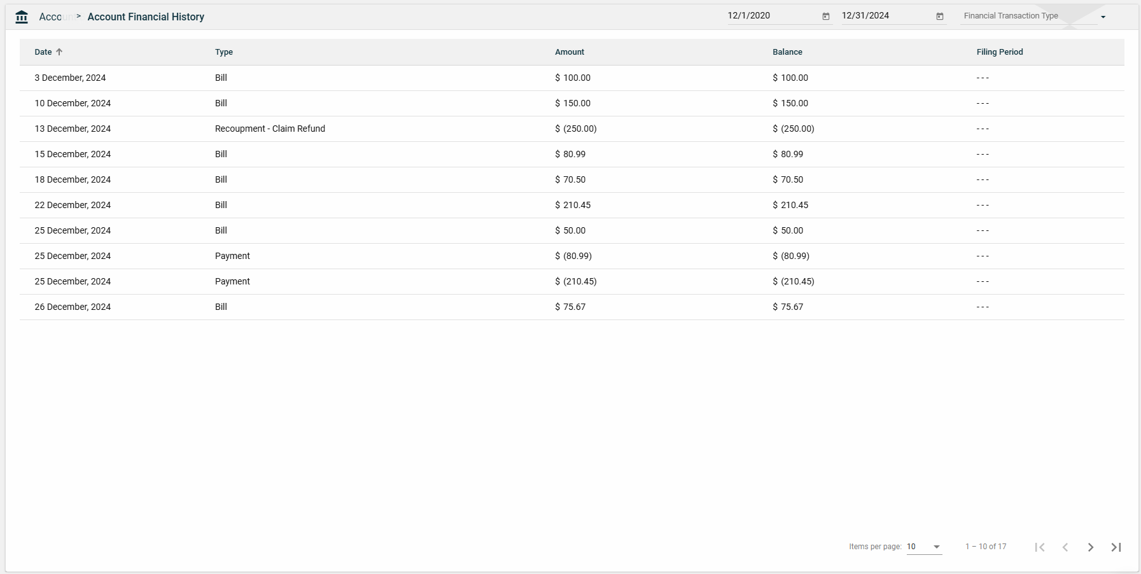Toggle the Date column sort arrow

pos(59,52)
